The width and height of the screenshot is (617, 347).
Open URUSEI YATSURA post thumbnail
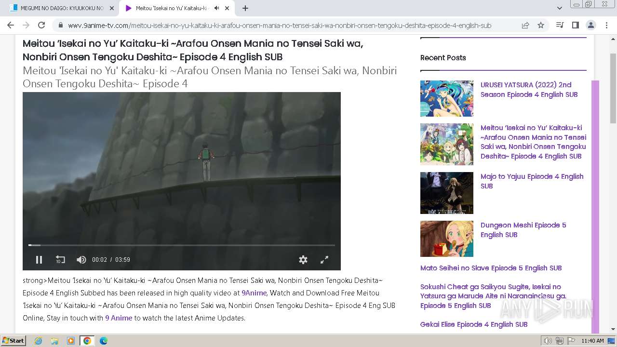point(447,98)
